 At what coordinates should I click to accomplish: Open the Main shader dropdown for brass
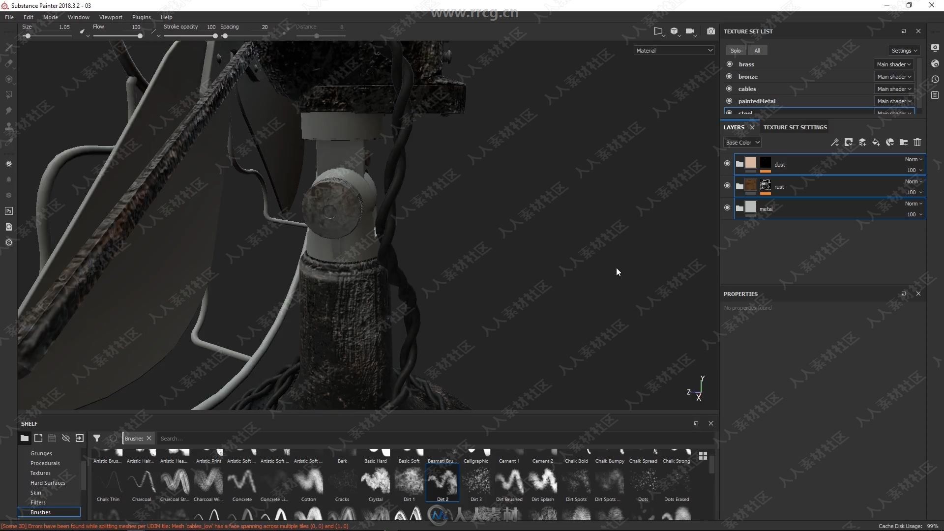tap(893, 63)
